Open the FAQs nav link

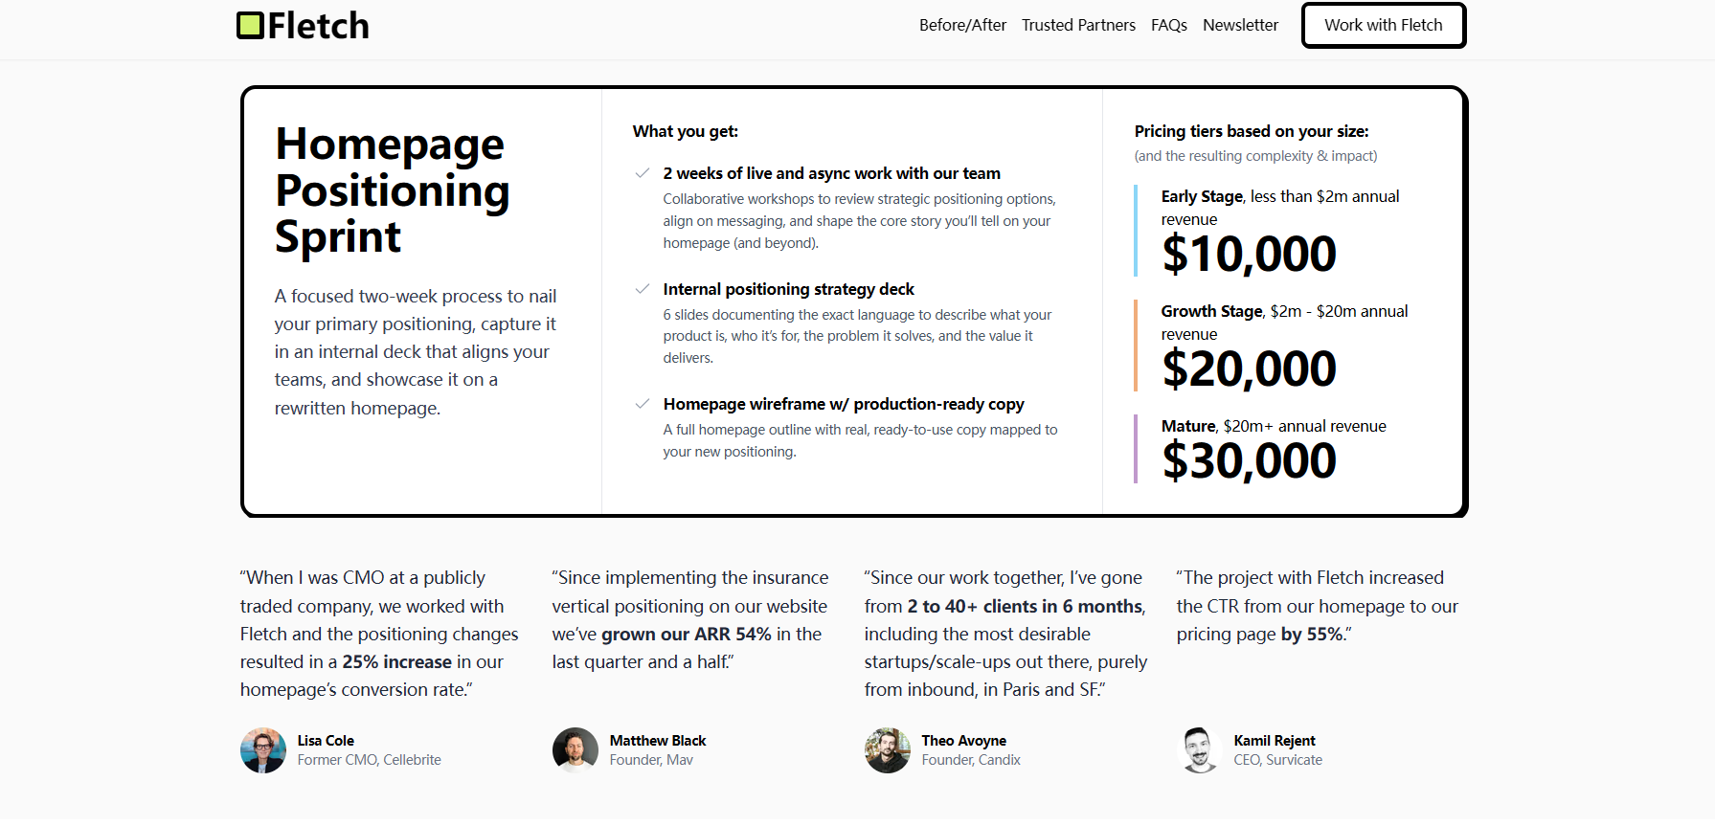click(x=1168, y=25)
